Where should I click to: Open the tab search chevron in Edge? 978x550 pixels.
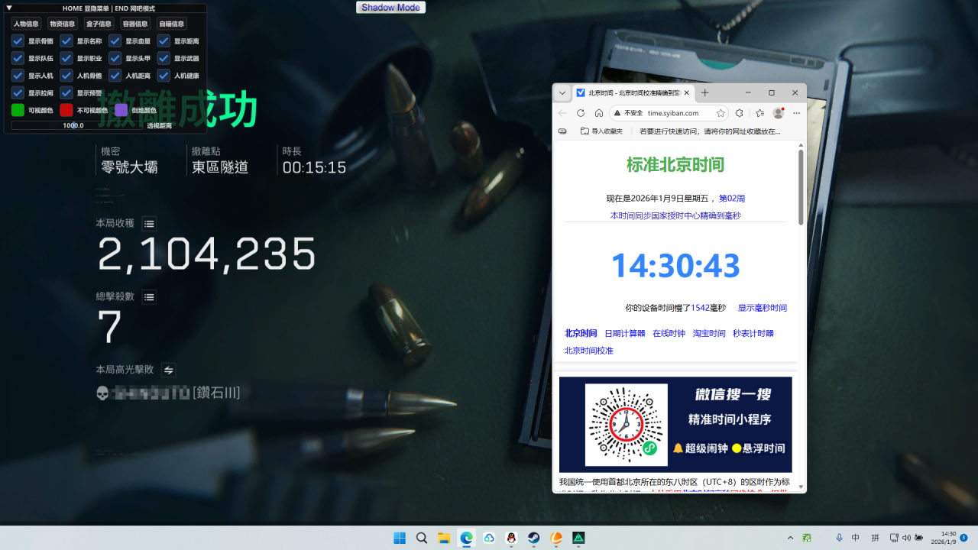click(x=562, y=92)
